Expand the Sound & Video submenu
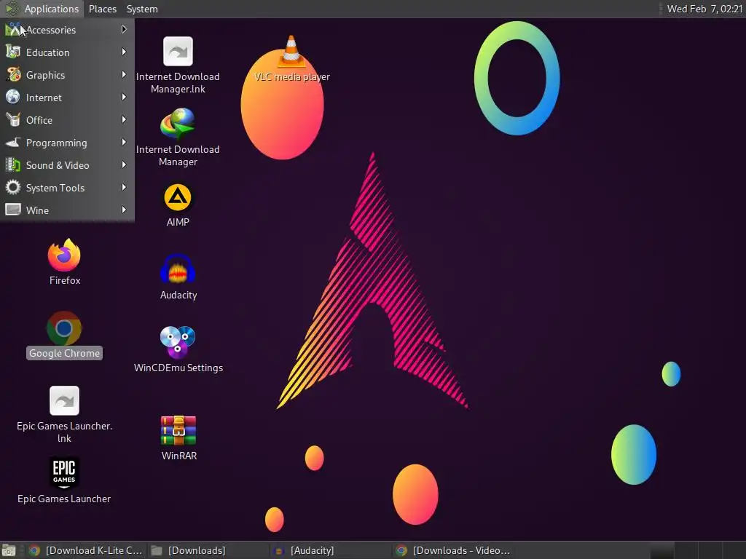The height and width of the screenshot is (559, 746). [x=67, y=165]
